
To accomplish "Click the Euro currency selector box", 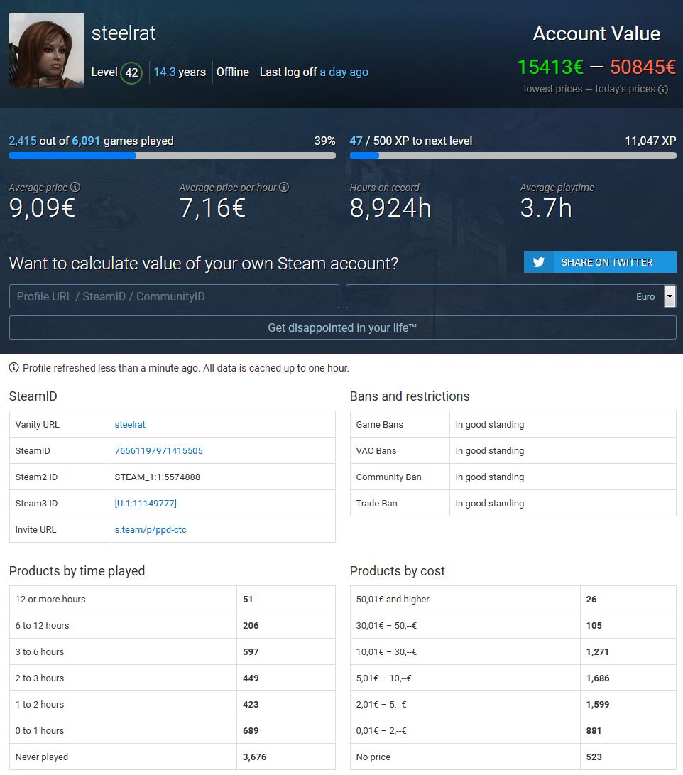I will point(510,296).
